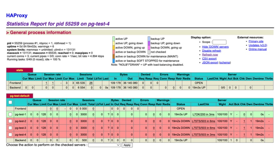
Task: Toggle the select-all checkbox in pg-test-default header
Action: (x=10, y=102)
